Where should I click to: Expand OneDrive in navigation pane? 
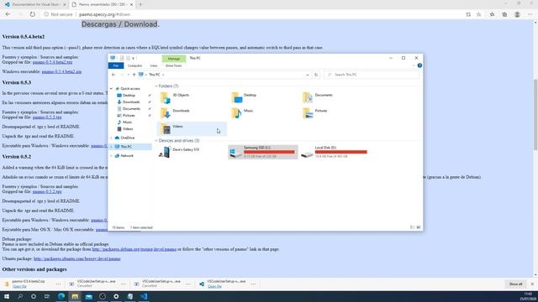(x=111, y=138)
